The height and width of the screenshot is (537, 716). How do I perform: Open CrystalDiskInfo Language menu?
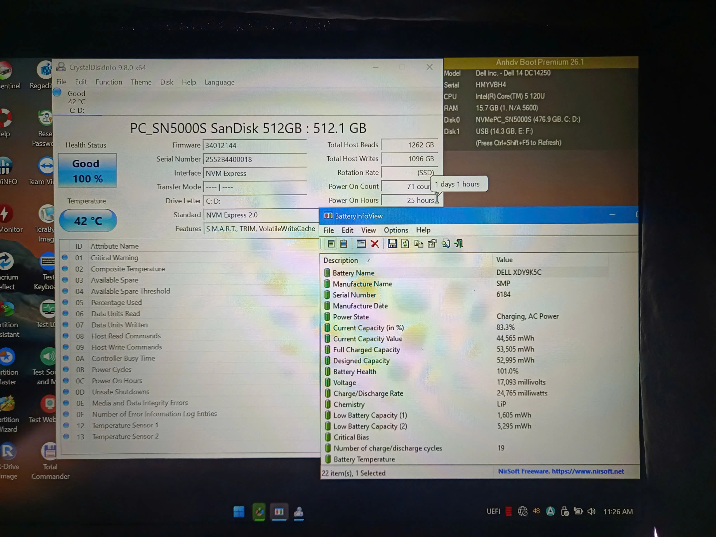tap(220, 83)
